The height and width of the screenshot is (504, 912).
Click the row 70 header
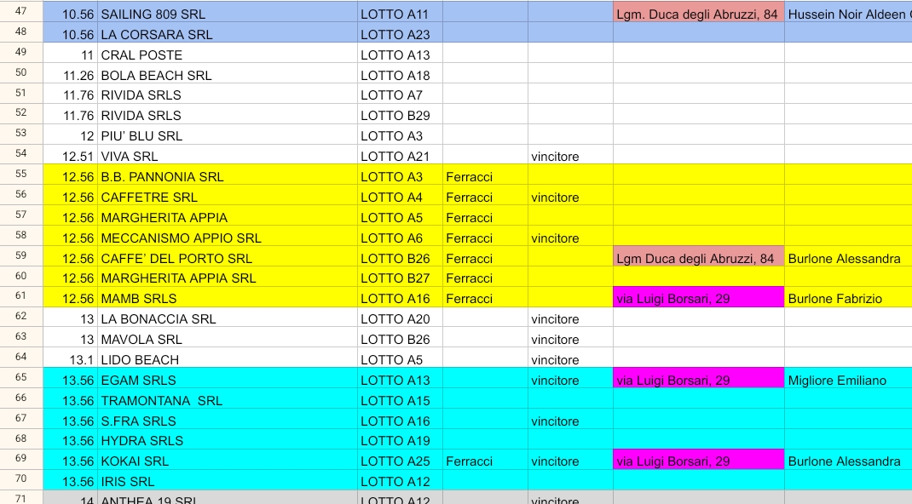pyautogui.click(x=21, y=481)
